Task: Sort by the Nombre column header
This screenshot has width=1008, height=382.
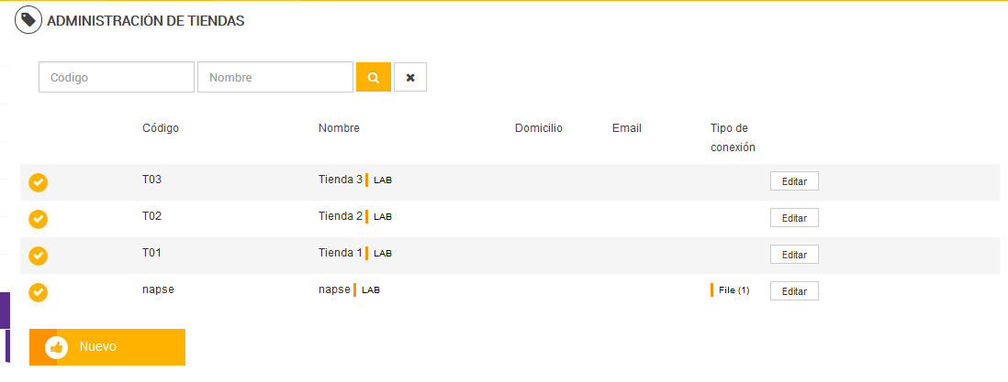Action: [x=339, y=128]
